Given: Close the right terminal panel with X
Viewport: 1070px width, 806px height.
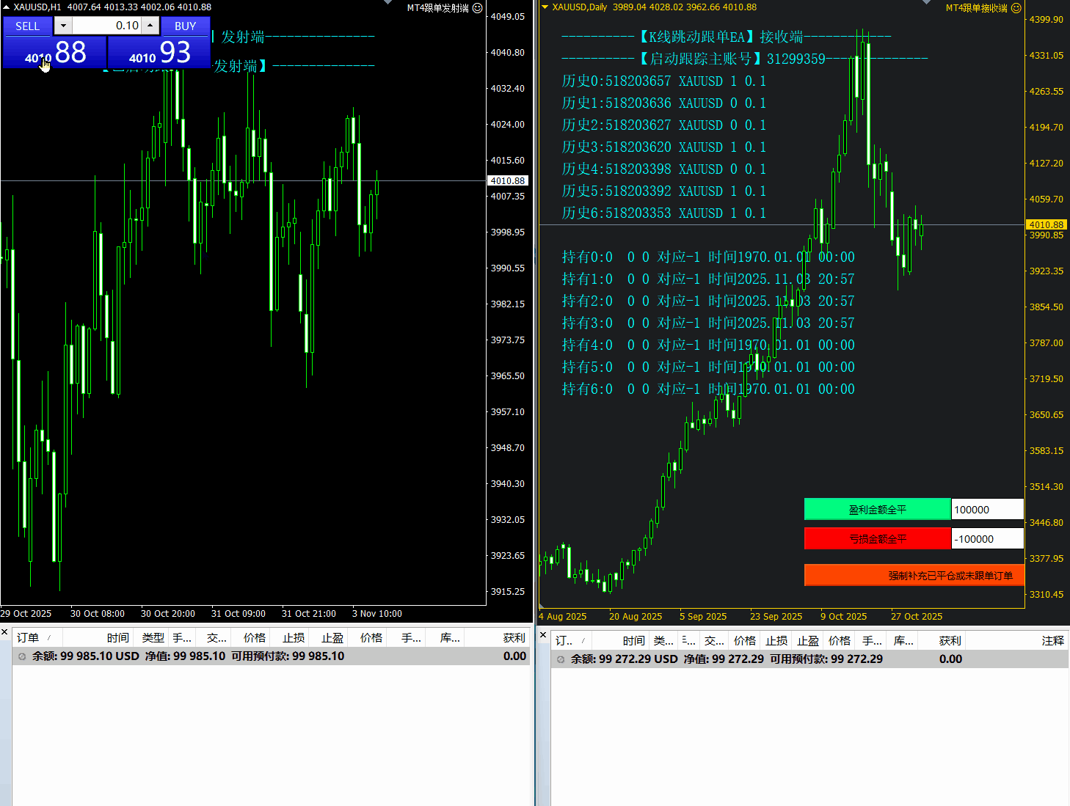Looking at the screenshot, I should click(x=543, y=635).
